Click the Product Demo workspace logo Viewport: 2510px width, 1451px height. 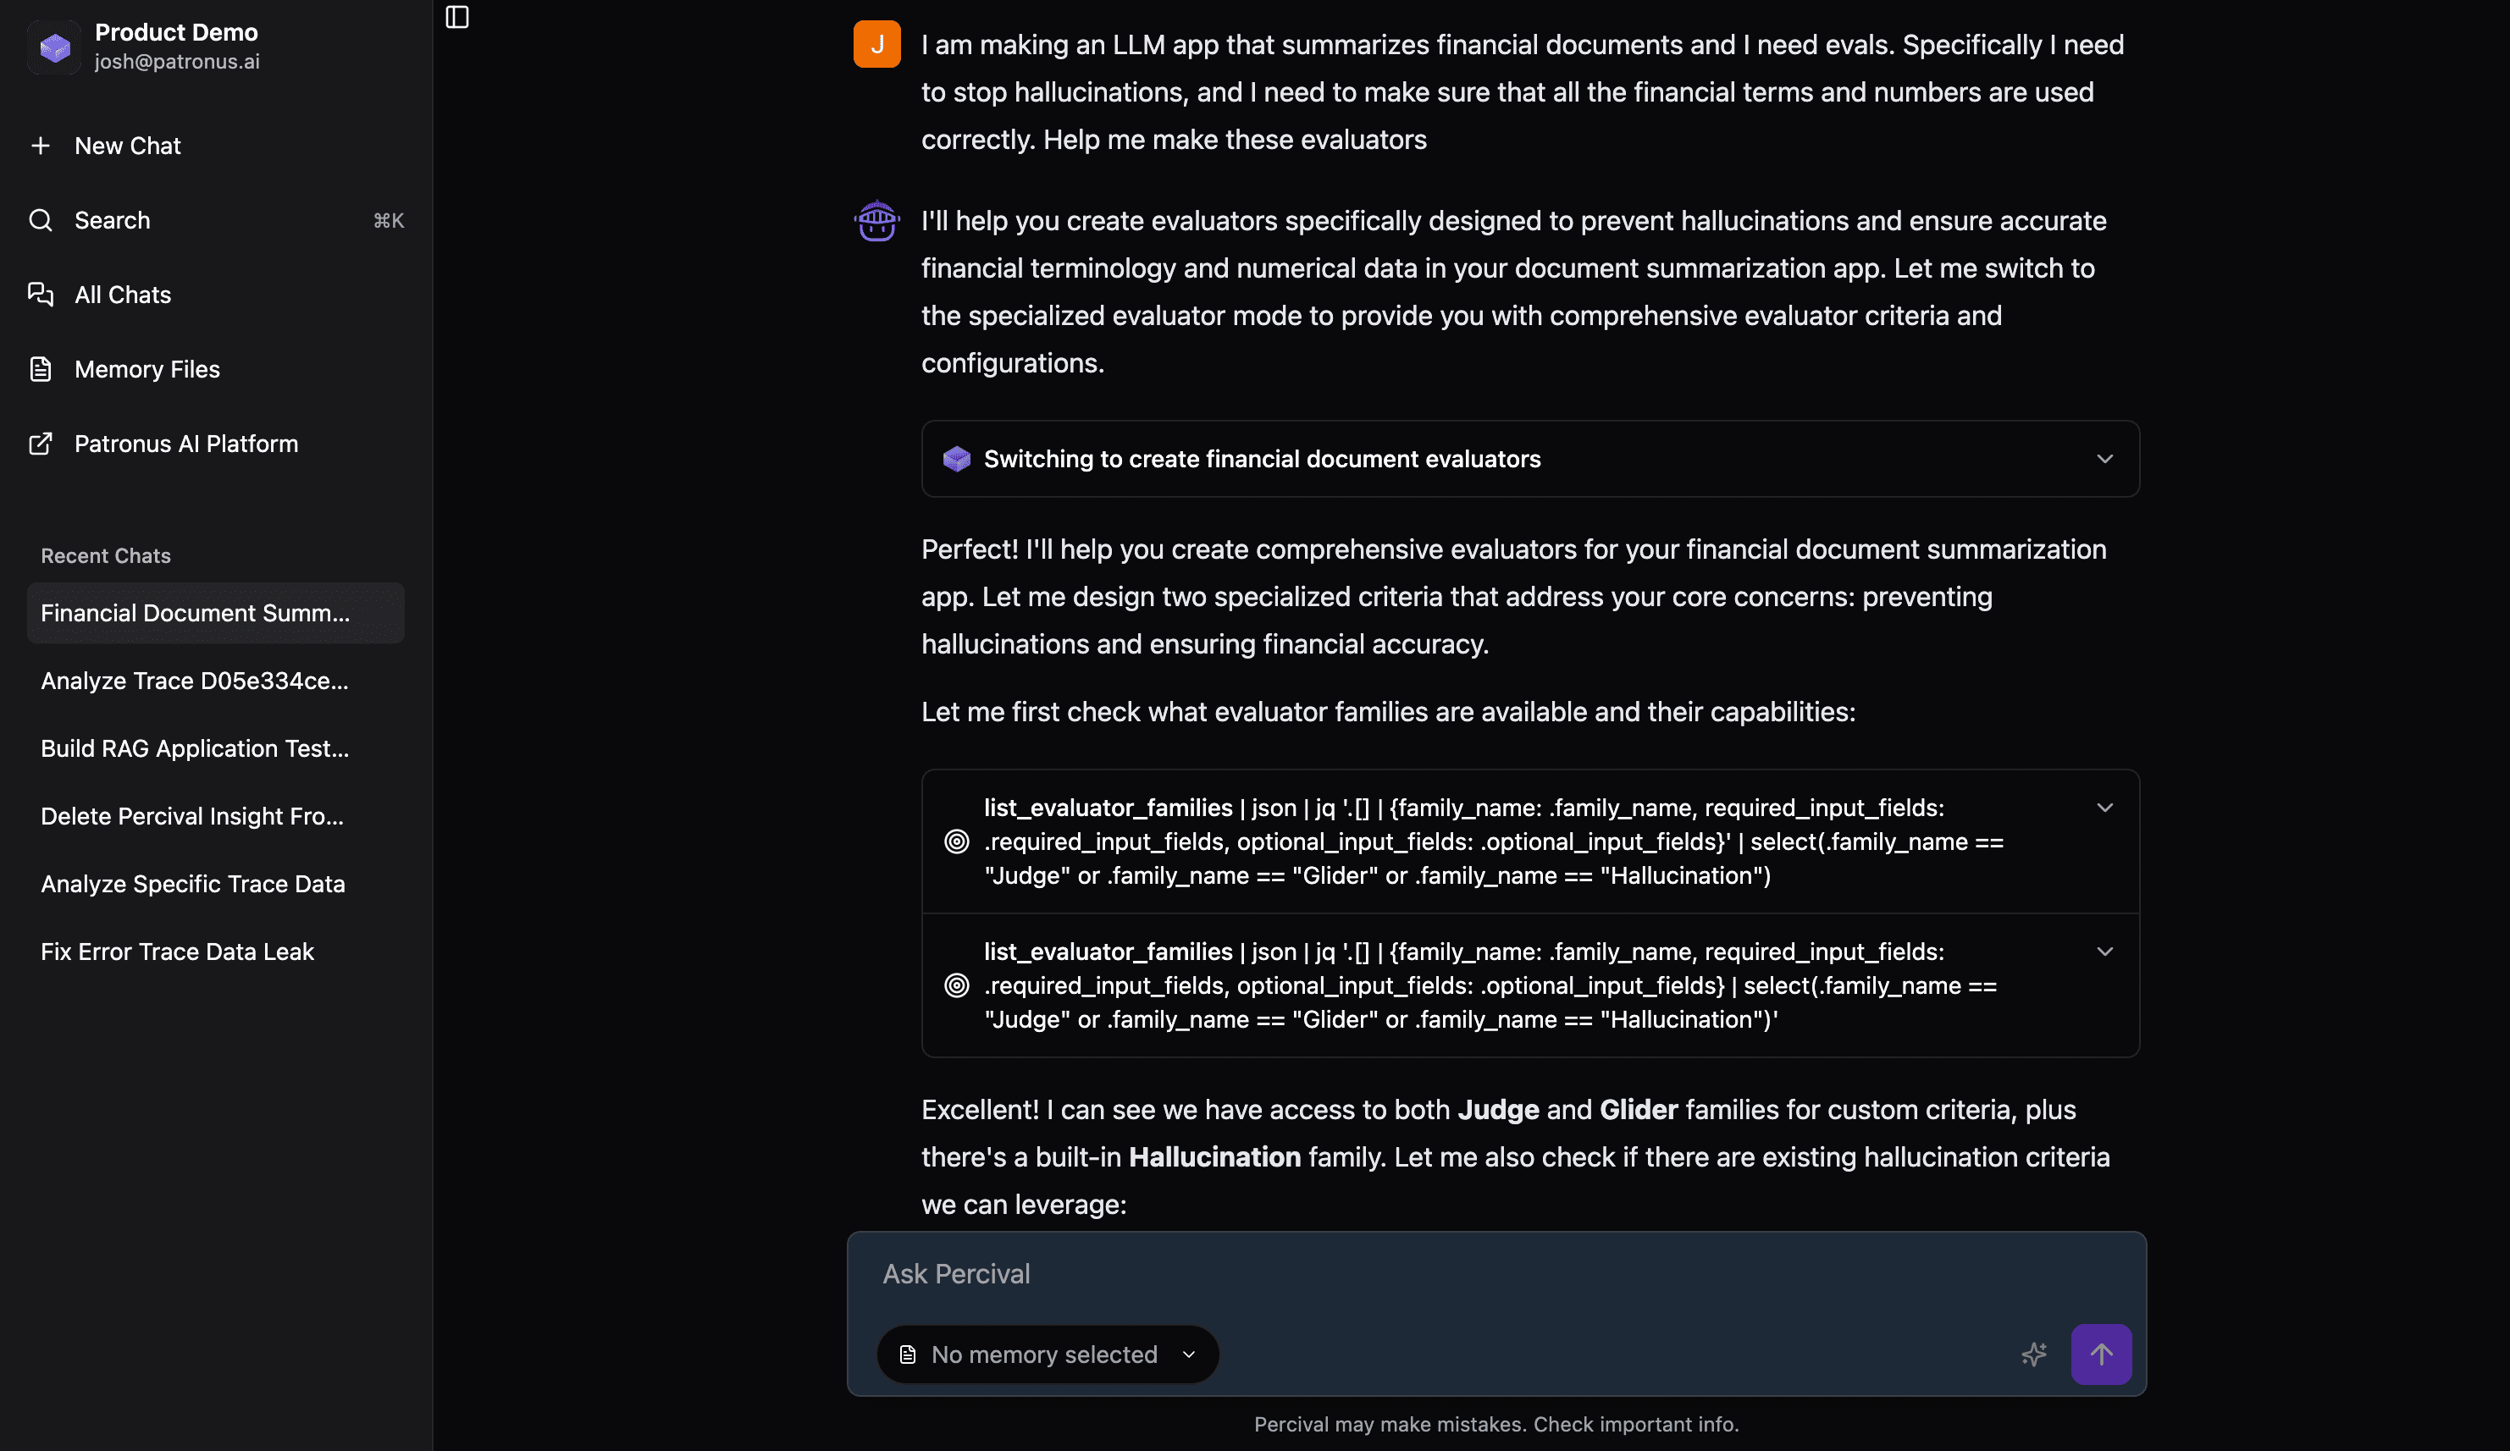55,47
